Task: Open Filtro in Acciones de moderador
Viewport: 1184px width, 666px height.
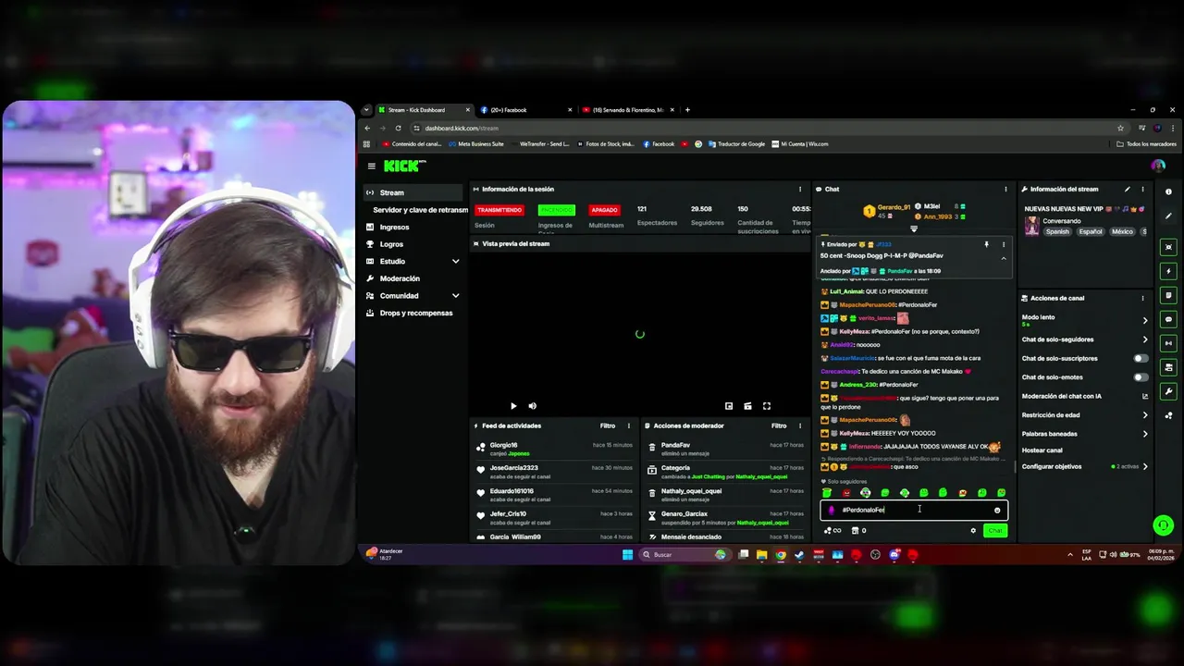Action: (779, 426)
